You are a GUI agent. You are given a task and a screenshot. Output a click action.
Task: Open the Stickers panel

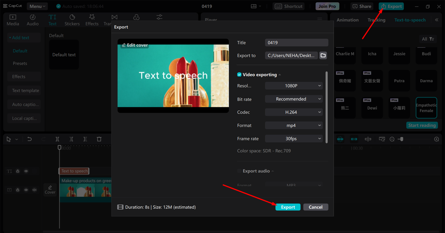[x=72, y=20]
